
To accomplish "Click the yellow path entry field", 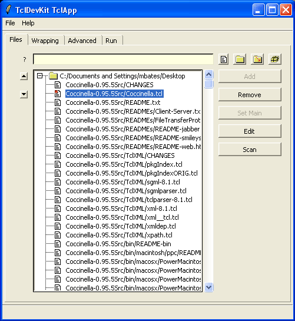I will 123,59.
